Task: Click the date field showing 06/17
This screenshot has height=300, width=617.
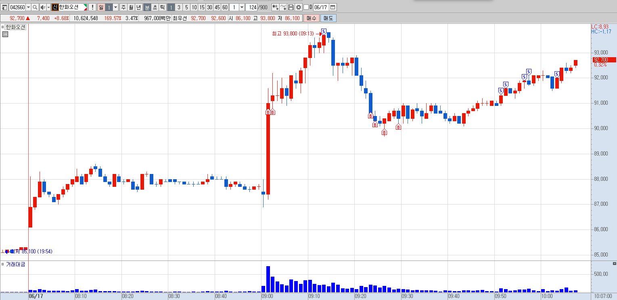Action: [x=321, y=7]
